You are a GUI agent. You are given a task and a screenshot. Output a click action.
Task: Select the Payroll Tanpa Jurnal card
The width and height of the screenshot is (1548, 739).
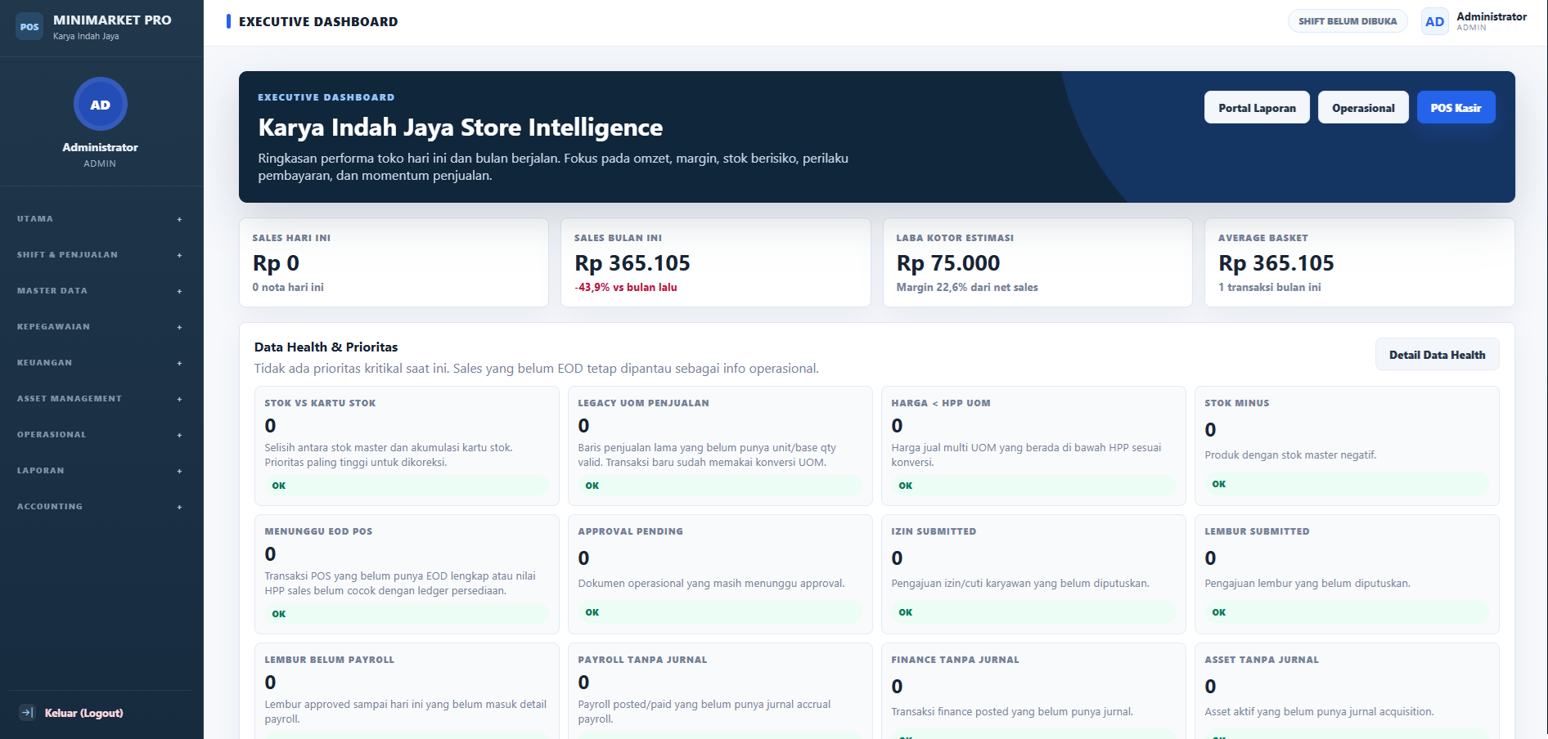click(x=720, y=691)
